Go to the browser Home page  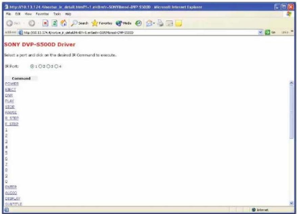coord(64,23)
